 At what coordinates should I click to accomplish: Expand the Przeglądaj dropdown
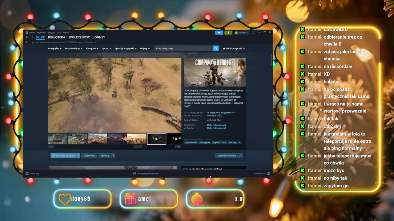click(55, 48)
